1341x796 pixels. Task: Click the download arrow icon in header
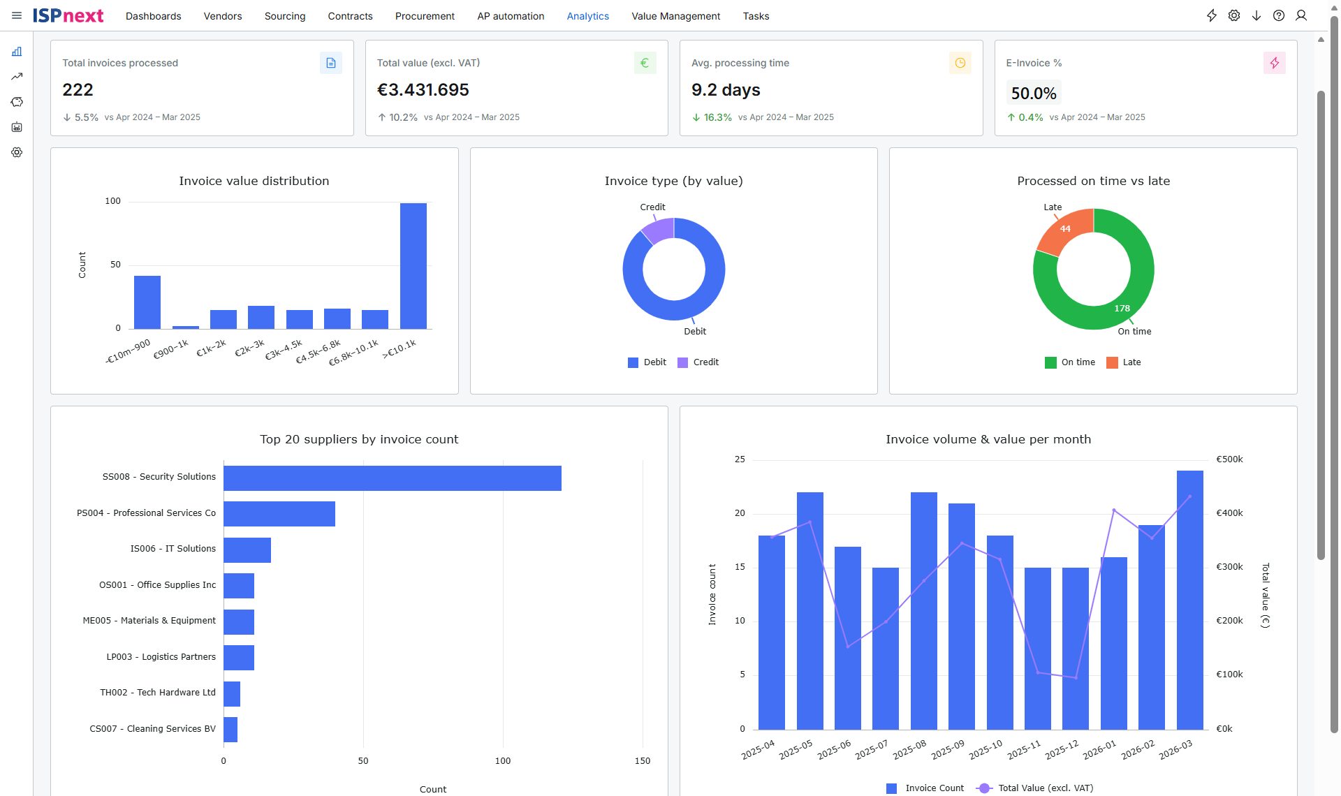point(1256,15)
